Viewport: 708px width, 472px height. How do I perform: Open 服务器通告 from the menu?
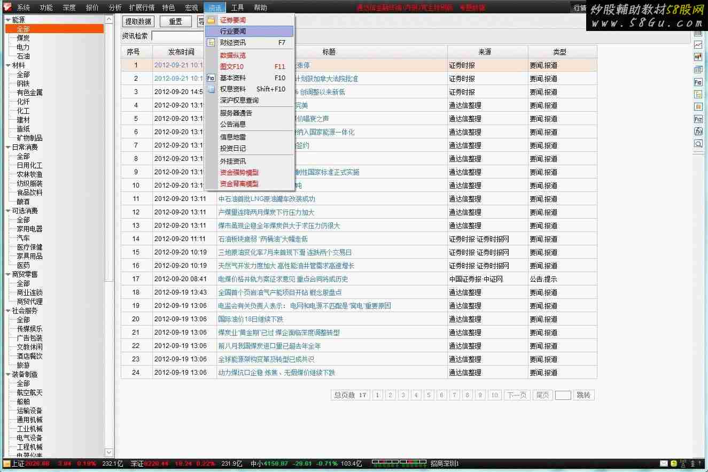(x=250, y=113)
